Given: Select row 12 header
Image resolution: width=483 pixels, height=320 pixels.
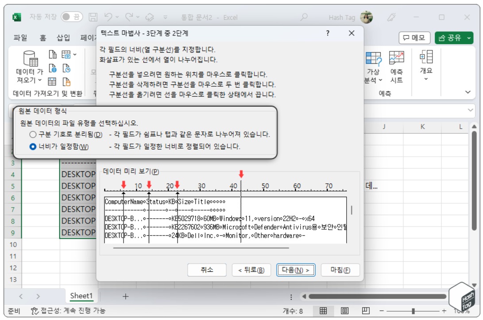Looking at the screenshot, I should click(13, 268).
